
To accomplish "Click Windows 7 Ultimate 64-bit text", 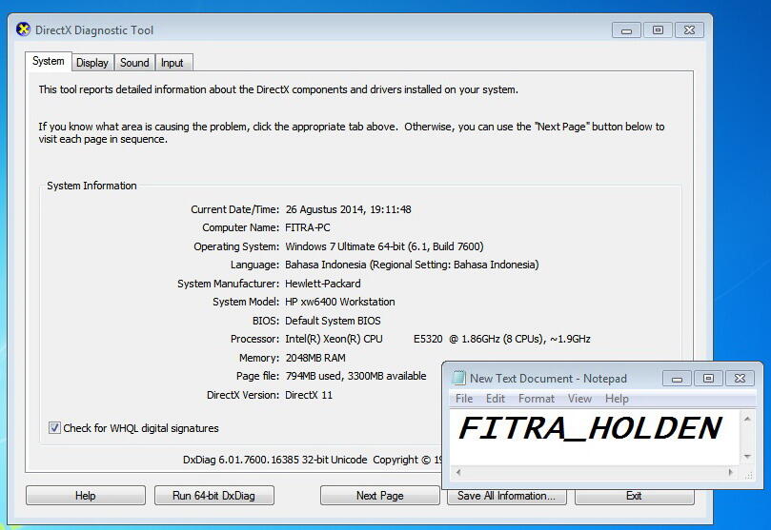I will 345,246.
